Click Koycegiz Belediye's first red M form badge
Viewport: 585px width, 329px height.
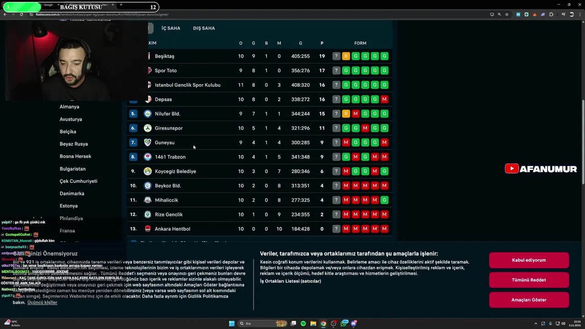[346, 171]
